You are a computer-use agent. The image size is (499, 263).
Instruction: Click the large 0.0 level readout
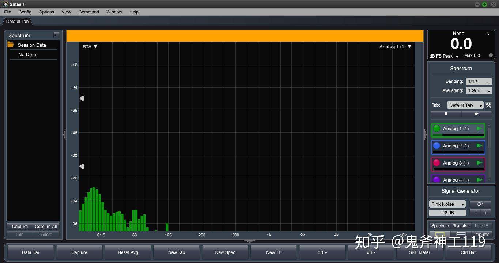(x=461, y=44)
